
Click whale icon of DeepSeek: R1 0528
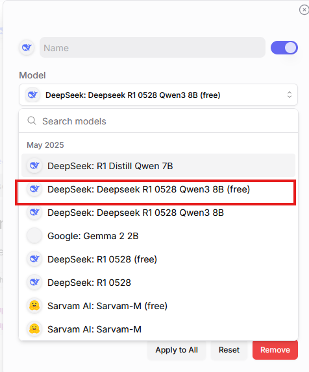click(34, 283)
